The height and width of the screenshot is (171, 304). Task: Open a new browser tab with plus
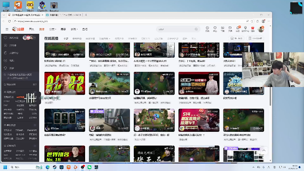coord(86,15)
